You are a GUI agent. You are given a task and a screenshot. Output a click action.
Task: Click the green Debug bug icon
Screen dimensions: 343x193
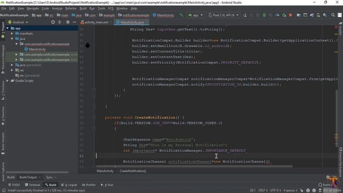(x=264, y=15)
